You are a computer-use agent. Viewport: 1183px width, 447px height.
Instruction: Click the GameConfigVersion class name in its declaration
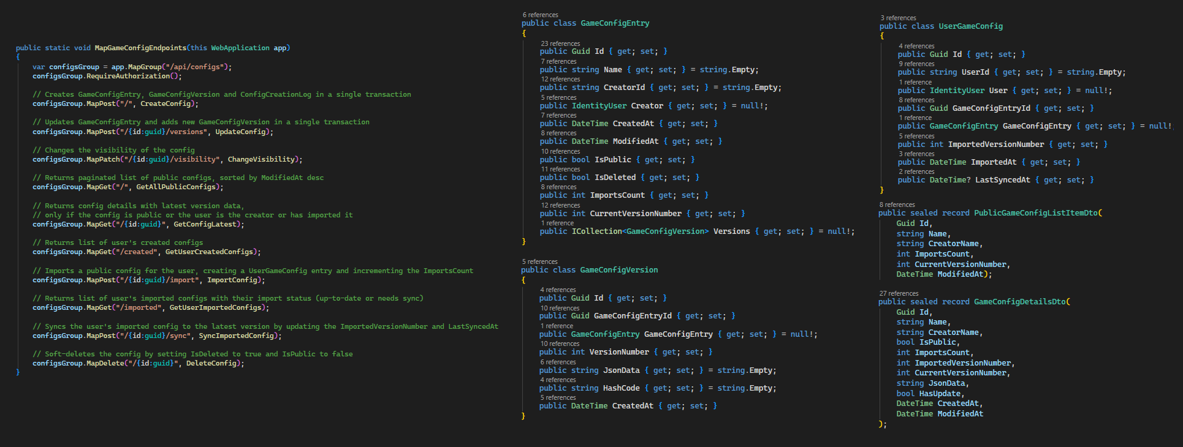[619, 270]
